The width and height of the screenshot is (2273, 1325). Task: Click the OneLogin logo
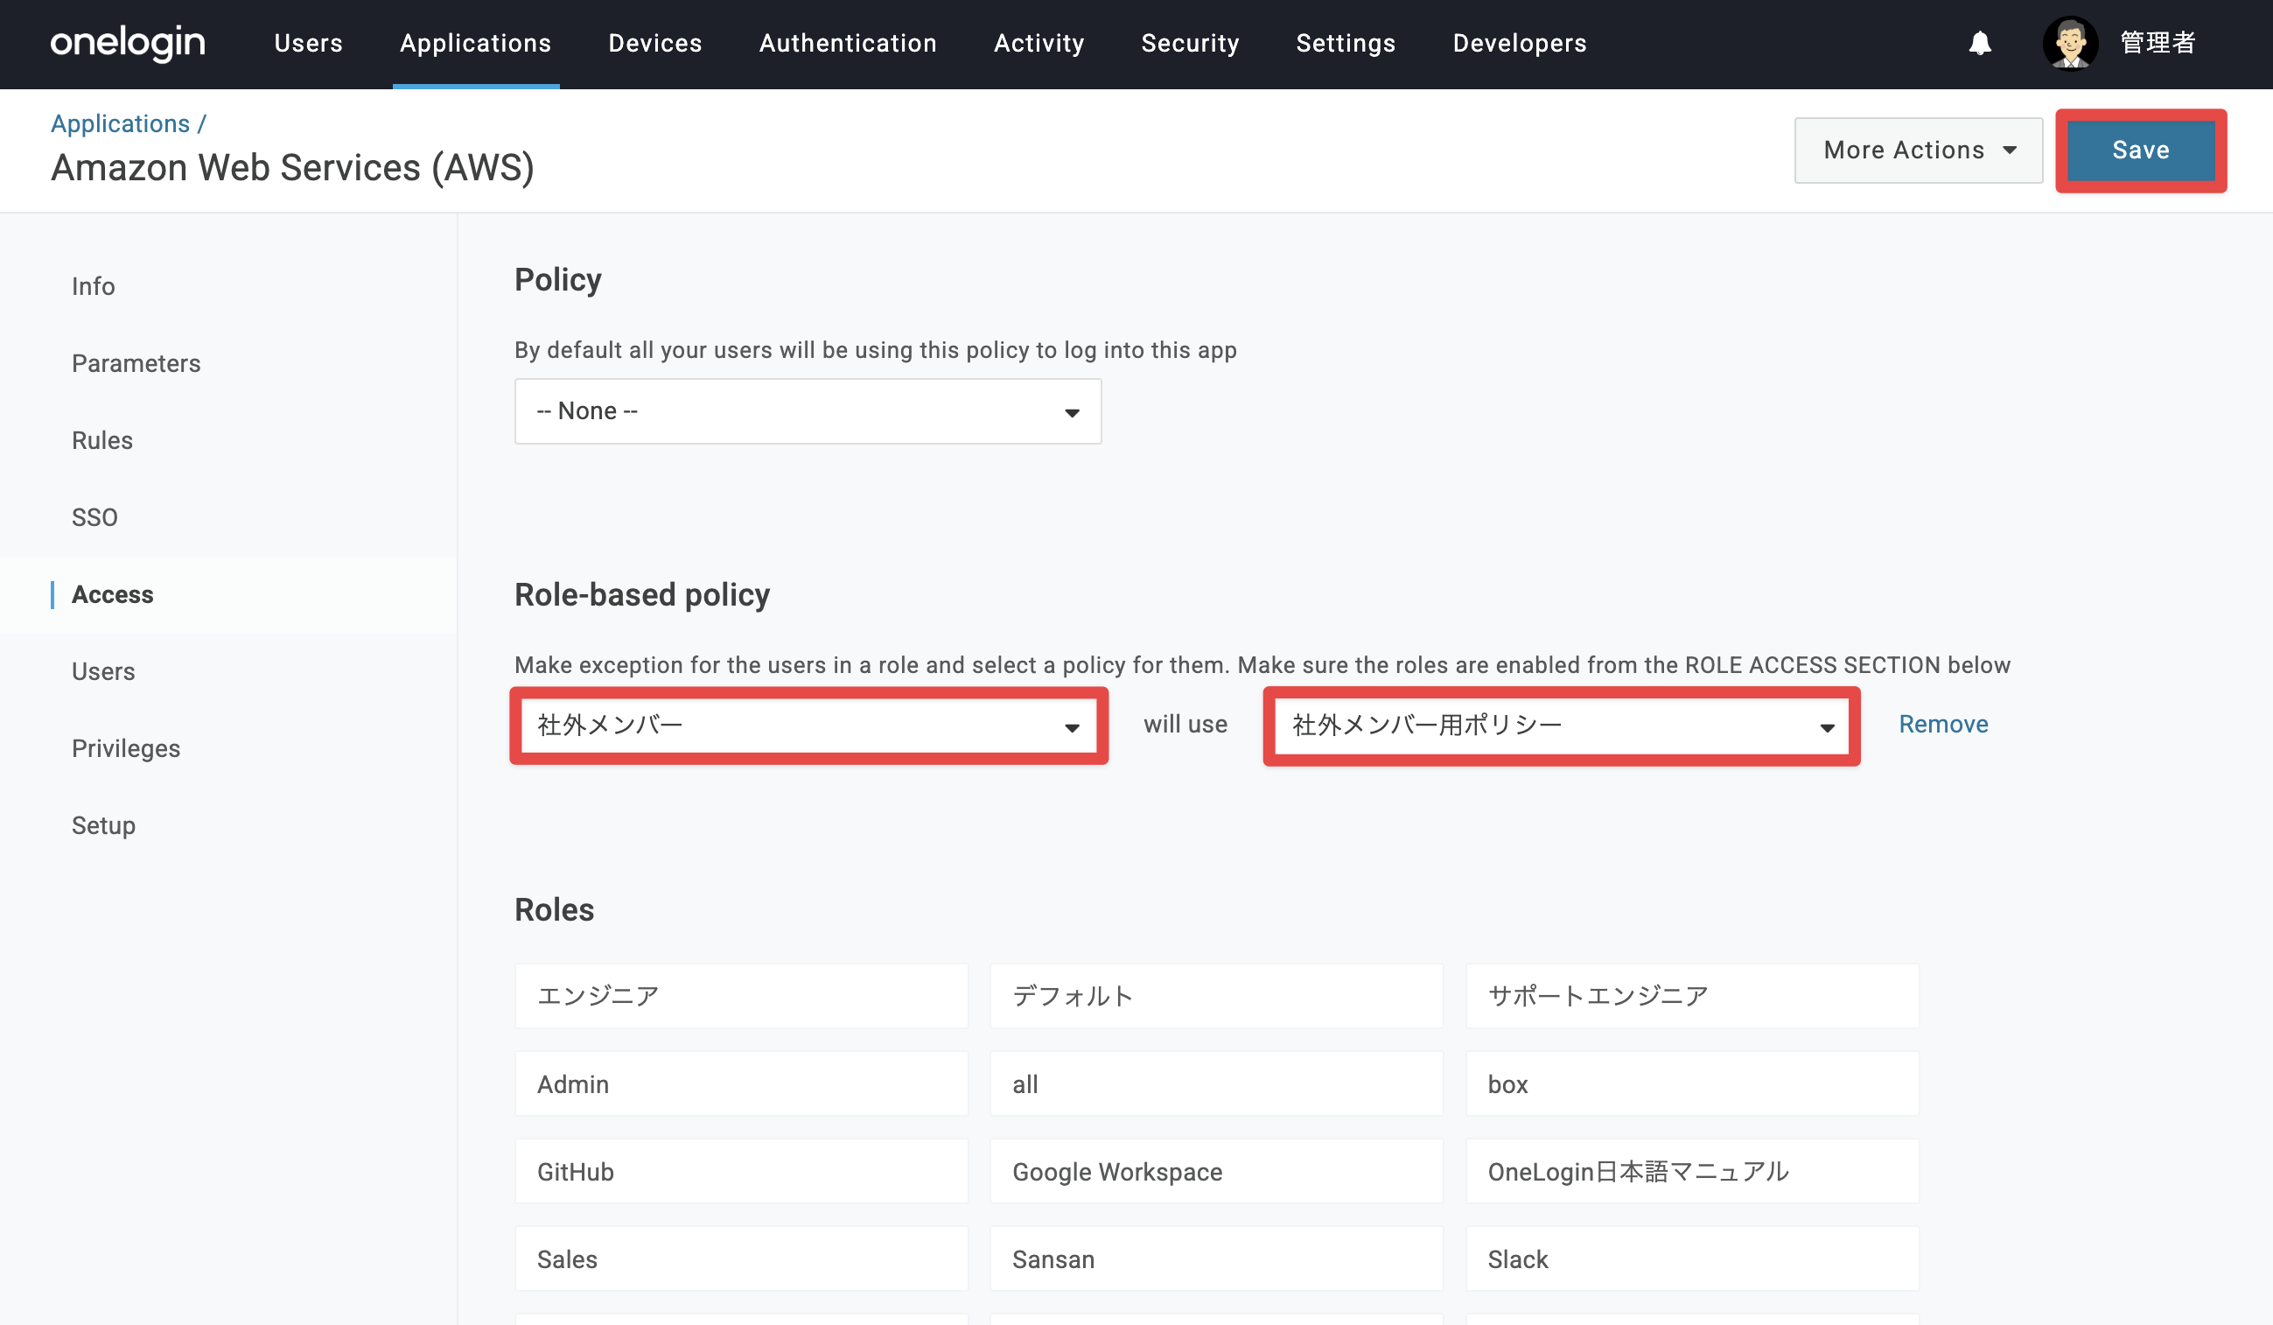[x=128, y=42]
